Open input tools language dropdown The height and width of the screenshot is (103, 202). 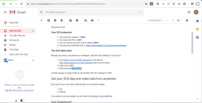pyautogui.click(x=179, y=20)
